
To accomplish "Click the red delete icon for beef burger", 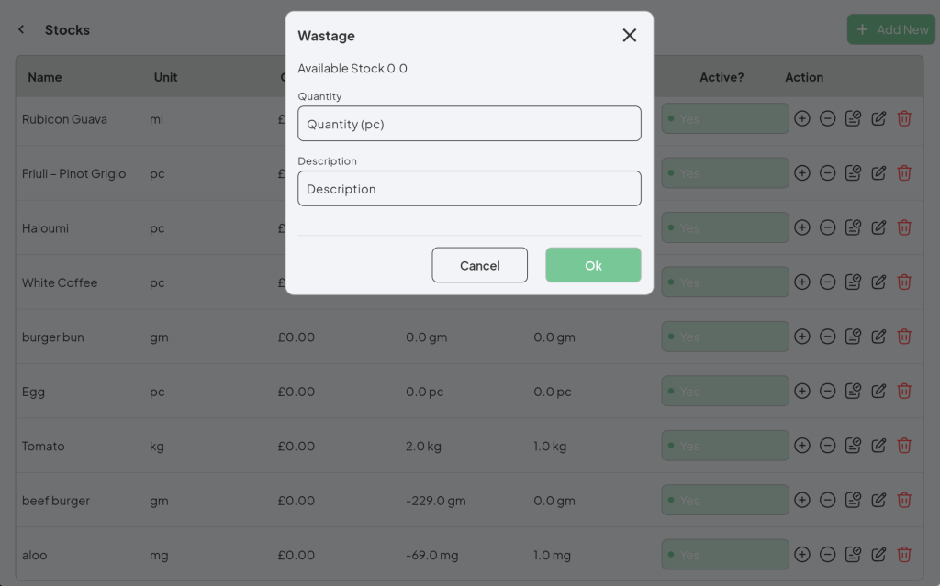I will point(904,500).
